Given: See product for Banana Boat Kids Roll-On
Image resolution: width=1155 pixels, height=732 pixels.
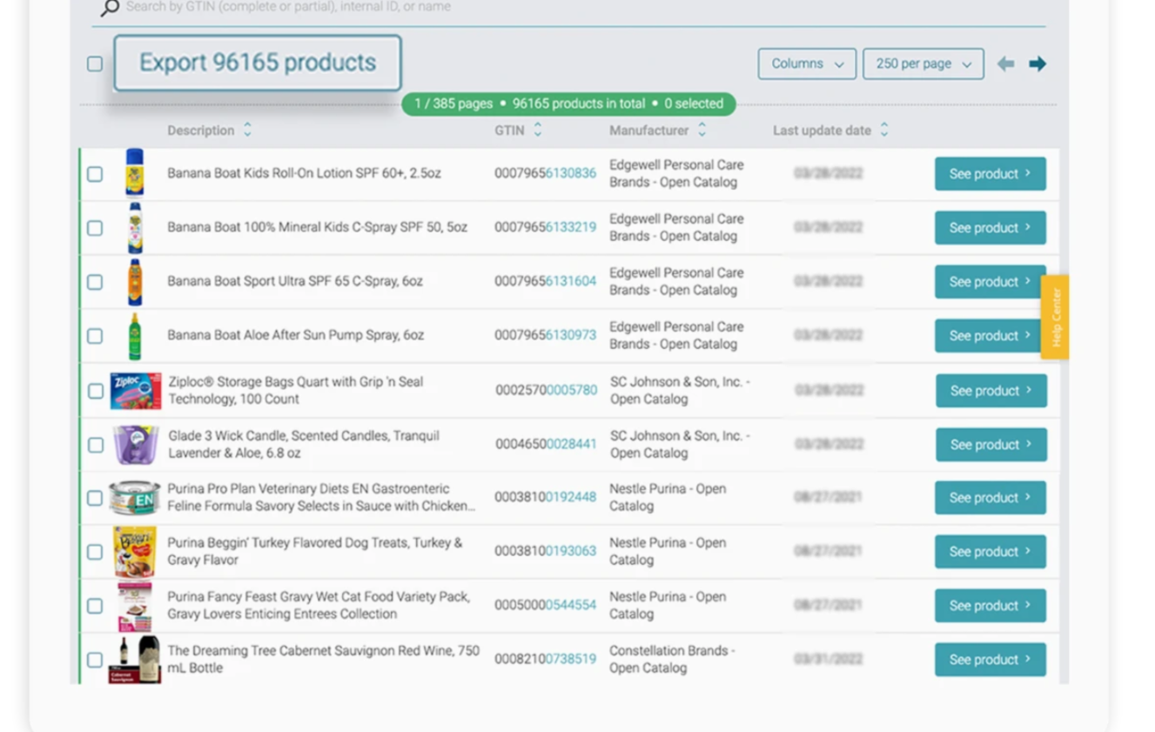Looking at the screenshot, I should (990, 174).
